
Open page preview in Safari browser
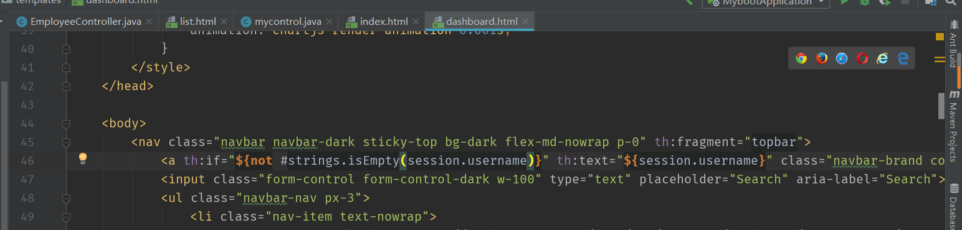pos(842,58)
